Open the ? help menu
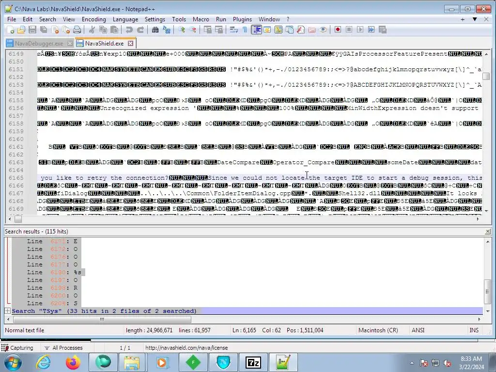 click(x=288, y=19)
